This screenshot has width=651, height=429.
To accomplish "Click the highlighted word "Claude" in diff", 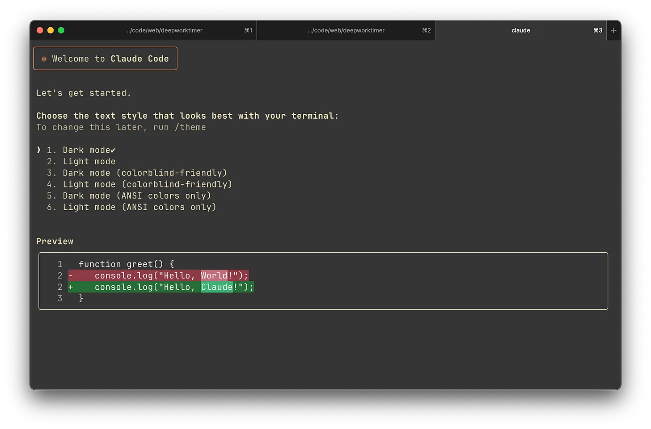I will (x=217, y=287).
